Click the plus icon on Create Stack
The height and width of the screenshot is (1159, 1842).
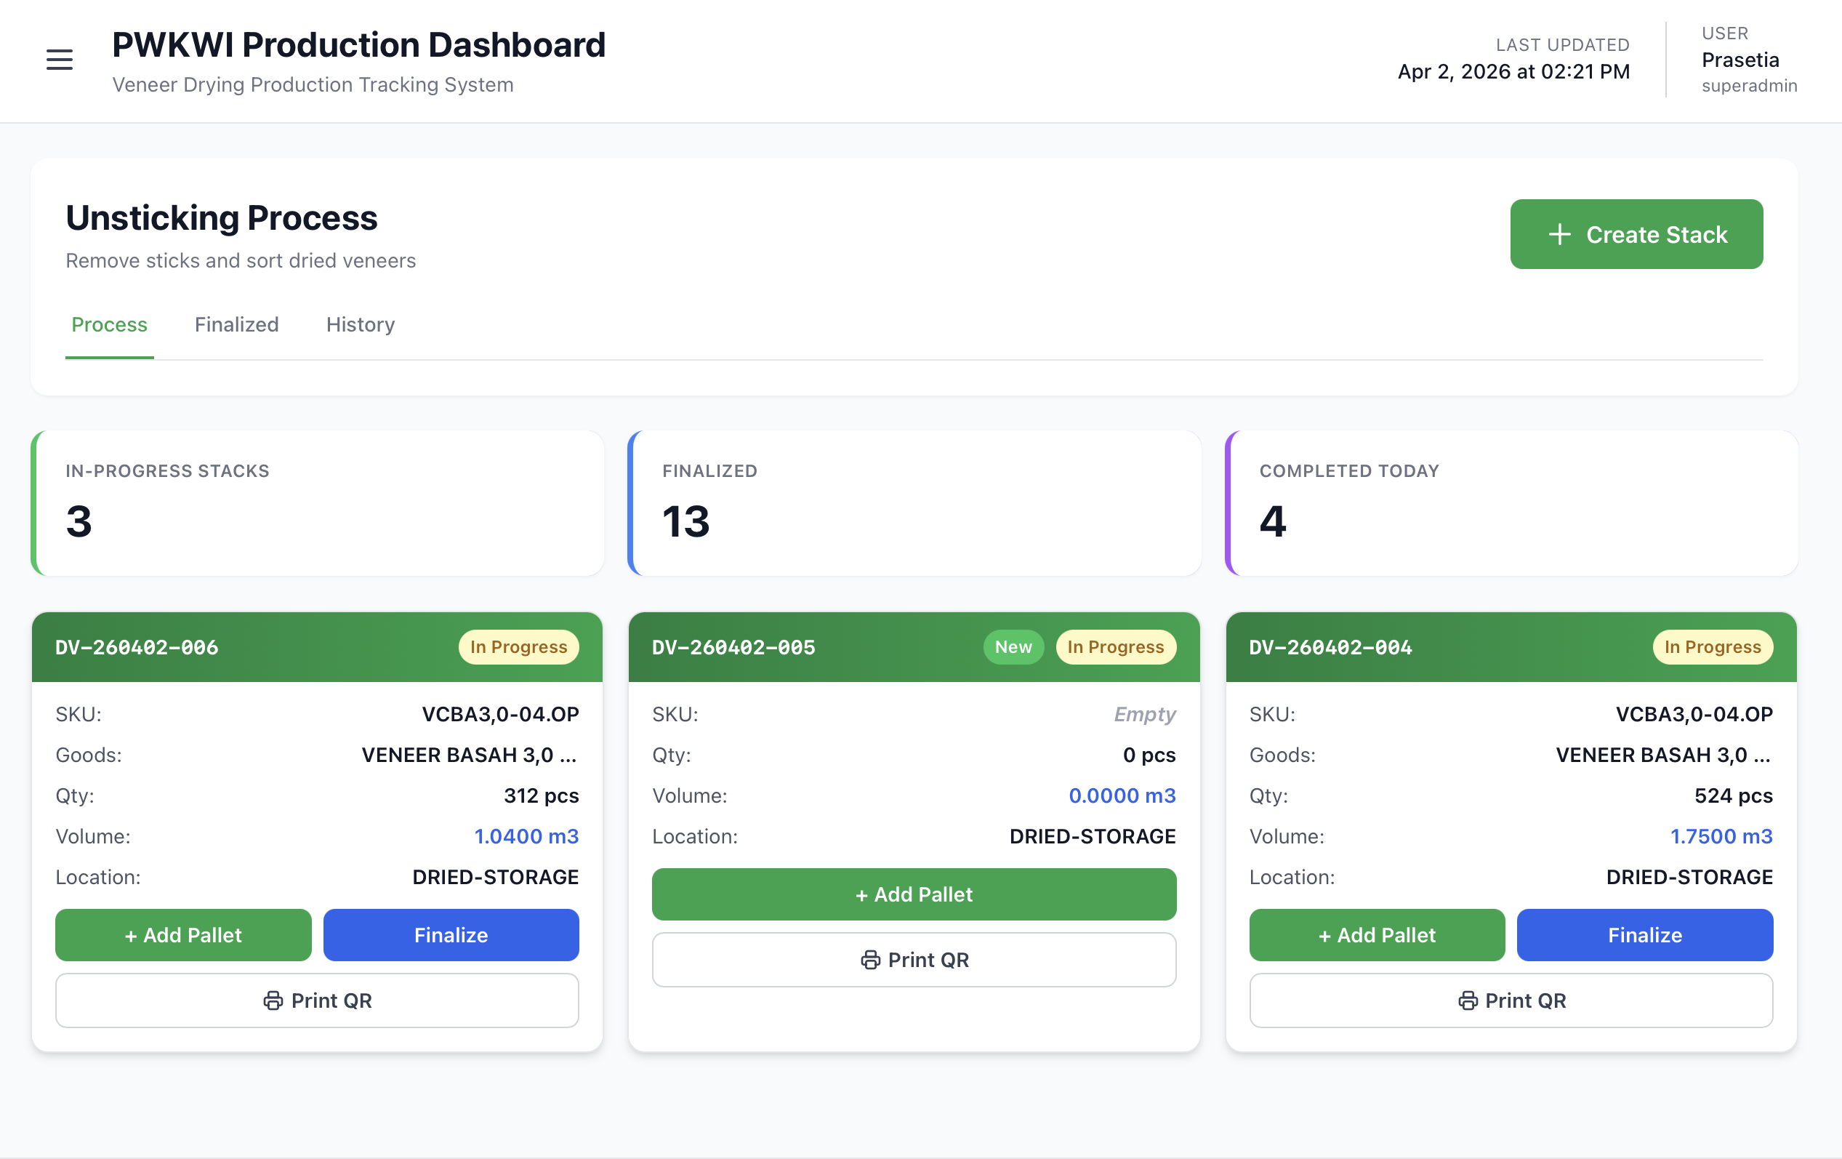[1559, 234]
